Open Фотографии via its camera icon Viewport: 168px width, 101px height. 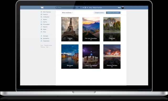tap(41, 24)
